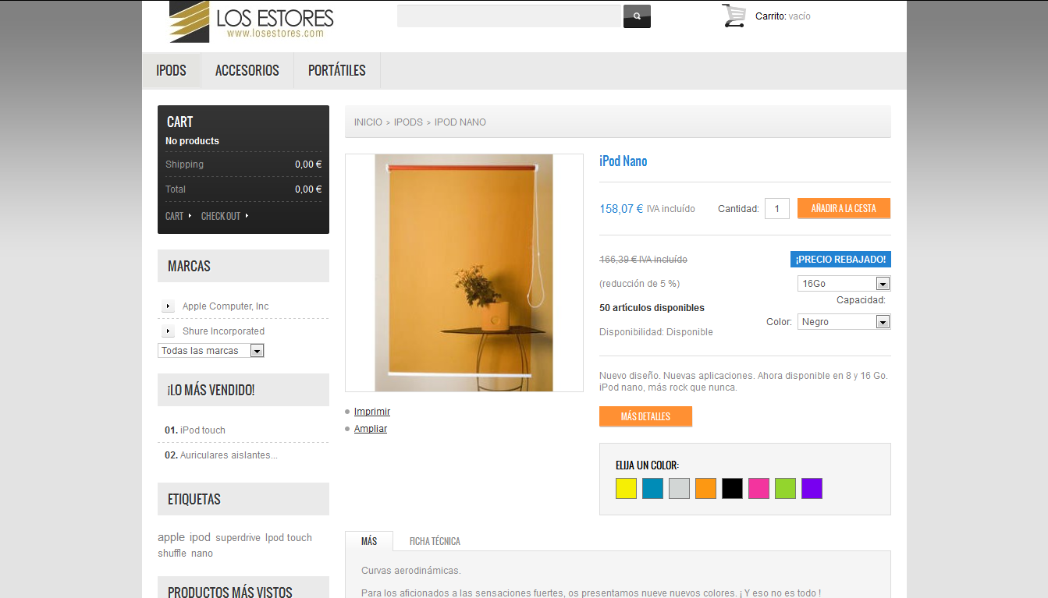
Task: Open Shure Incorporated brand link
Action: coord(223,331)
